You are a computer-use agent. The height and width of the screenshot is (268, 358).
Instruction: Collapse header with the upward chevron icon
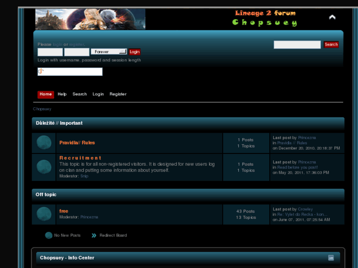click(x=332, y=17)
